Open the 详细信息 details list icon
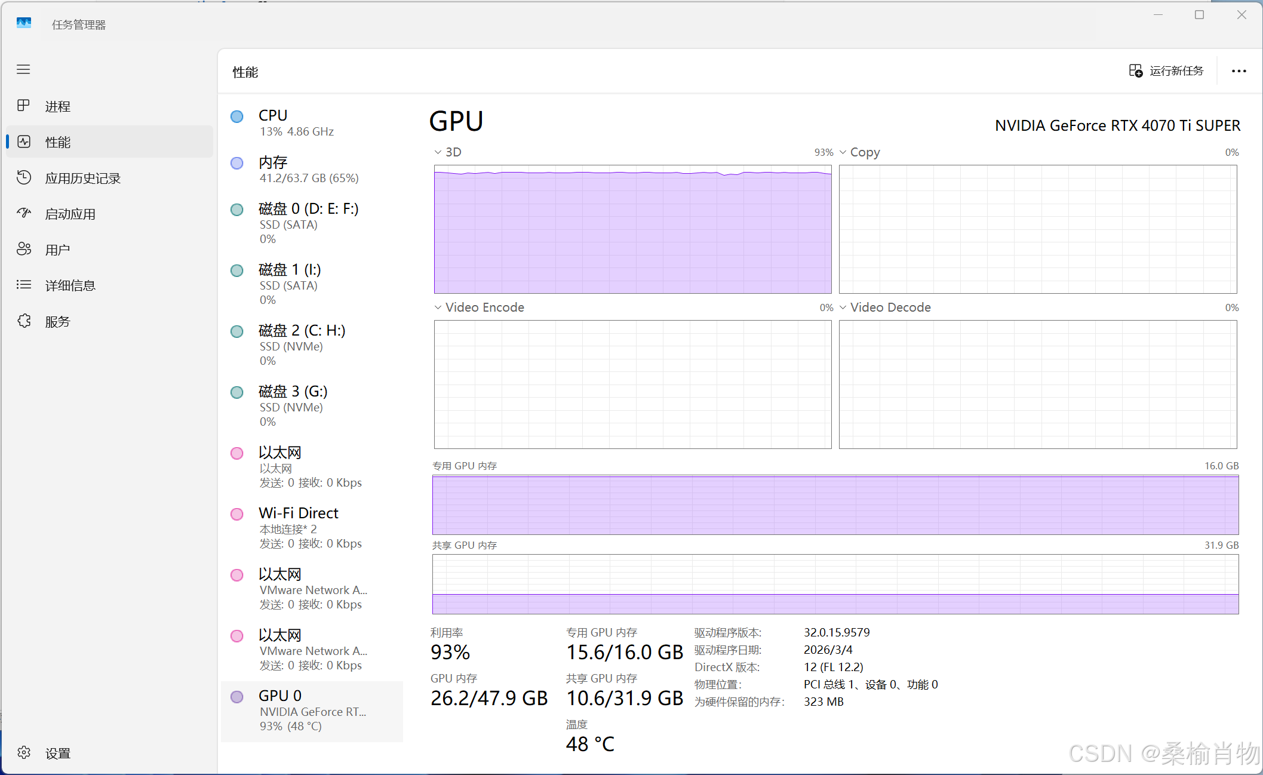 tap(23, 285)
